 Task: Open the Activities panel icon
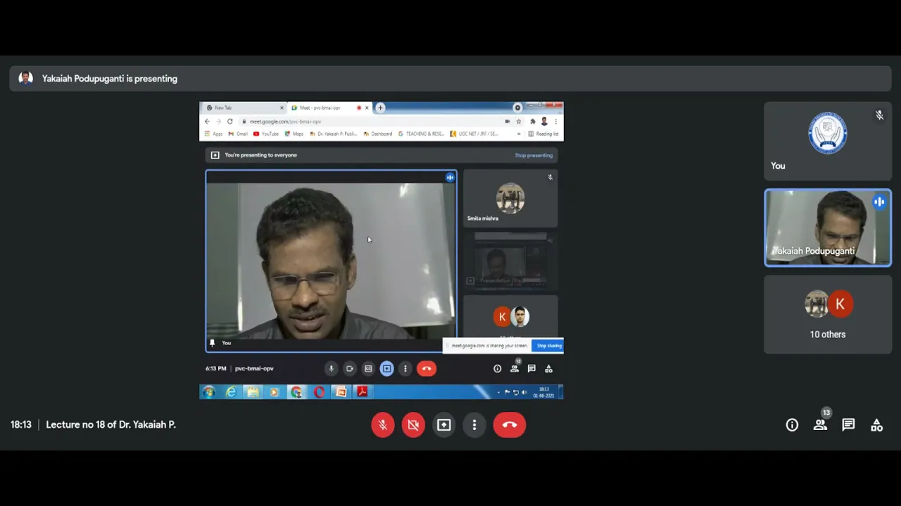pyautogui.click(x=876, y=424)
